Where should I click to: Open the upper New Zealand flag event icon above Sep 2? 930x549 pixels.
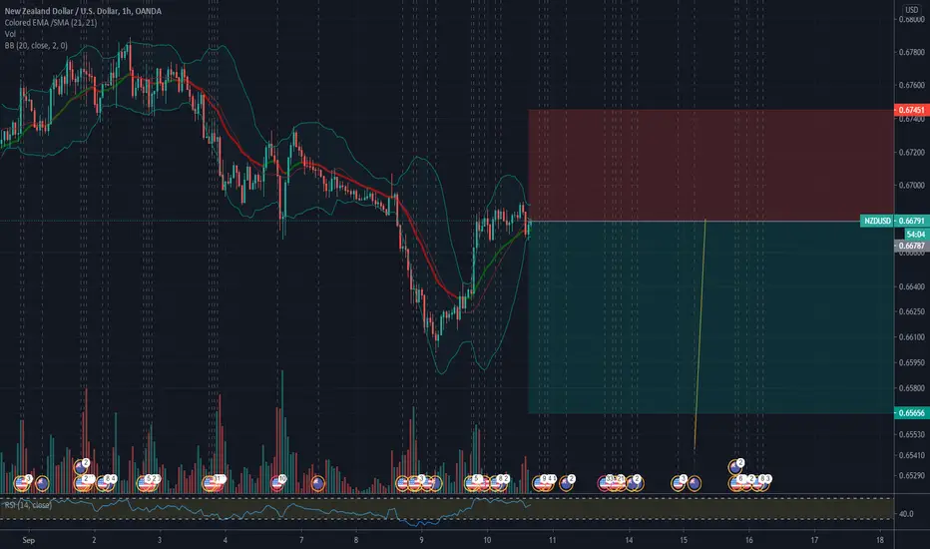[x=81, y=467]
